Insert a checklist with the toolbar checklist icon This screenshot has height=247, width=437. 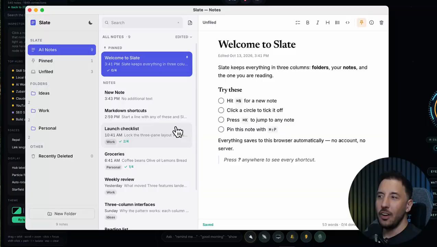(298, 23)
